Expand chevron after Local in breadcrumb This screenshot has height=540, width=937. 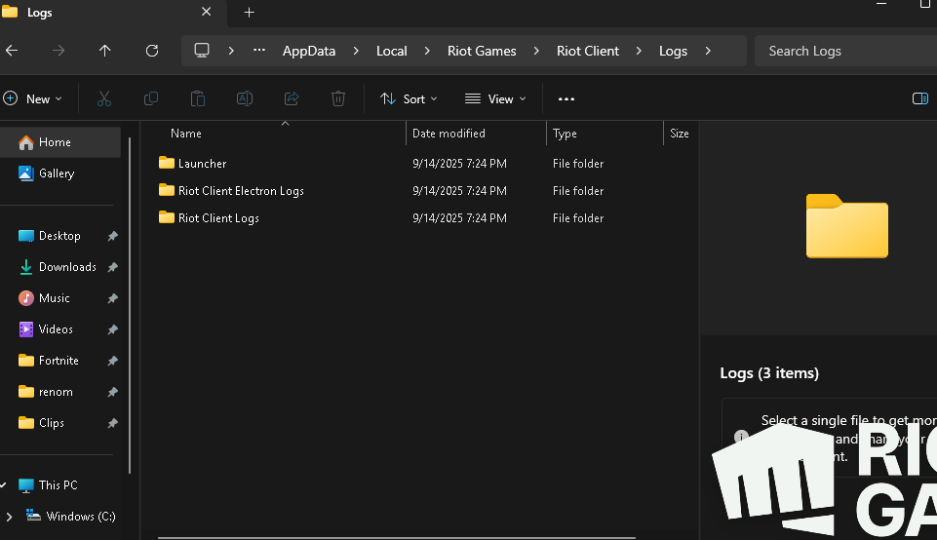[427, 51]
